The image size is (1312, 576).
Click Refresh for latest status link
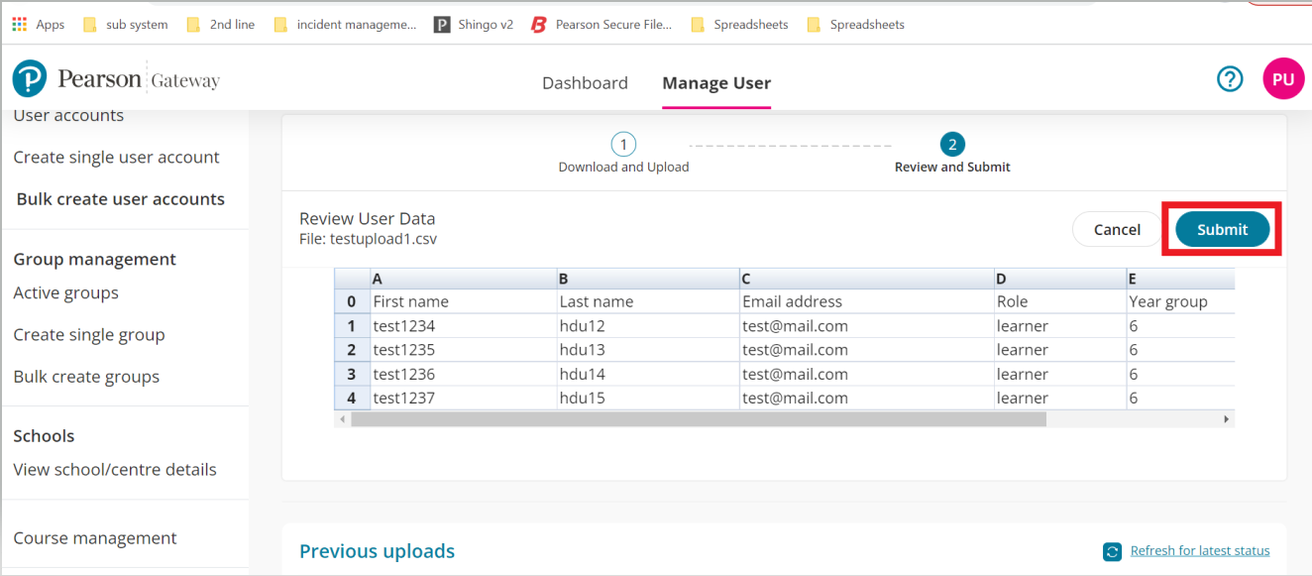click(x=1199, y=551)
